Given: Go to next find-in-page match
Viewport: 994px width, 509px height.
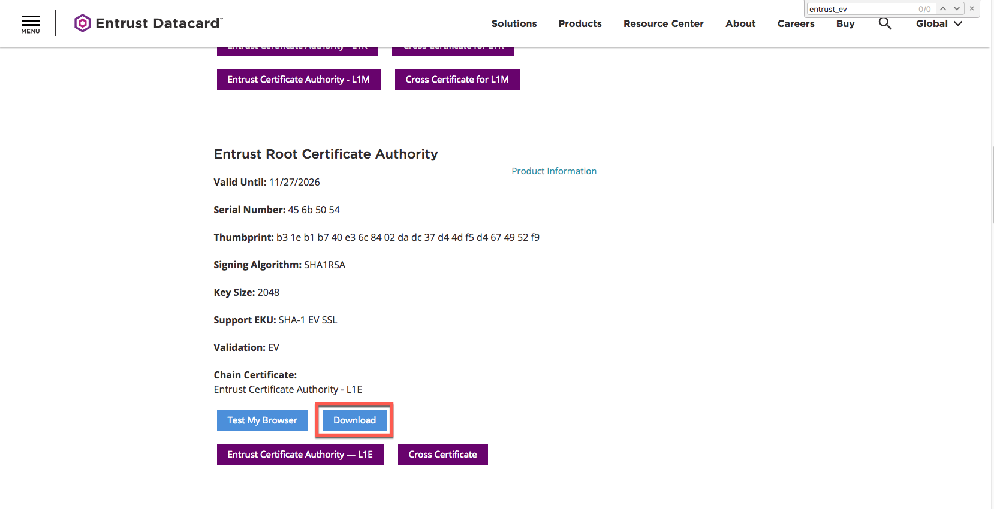Looking at the screenshot, I should coord(957,8).
